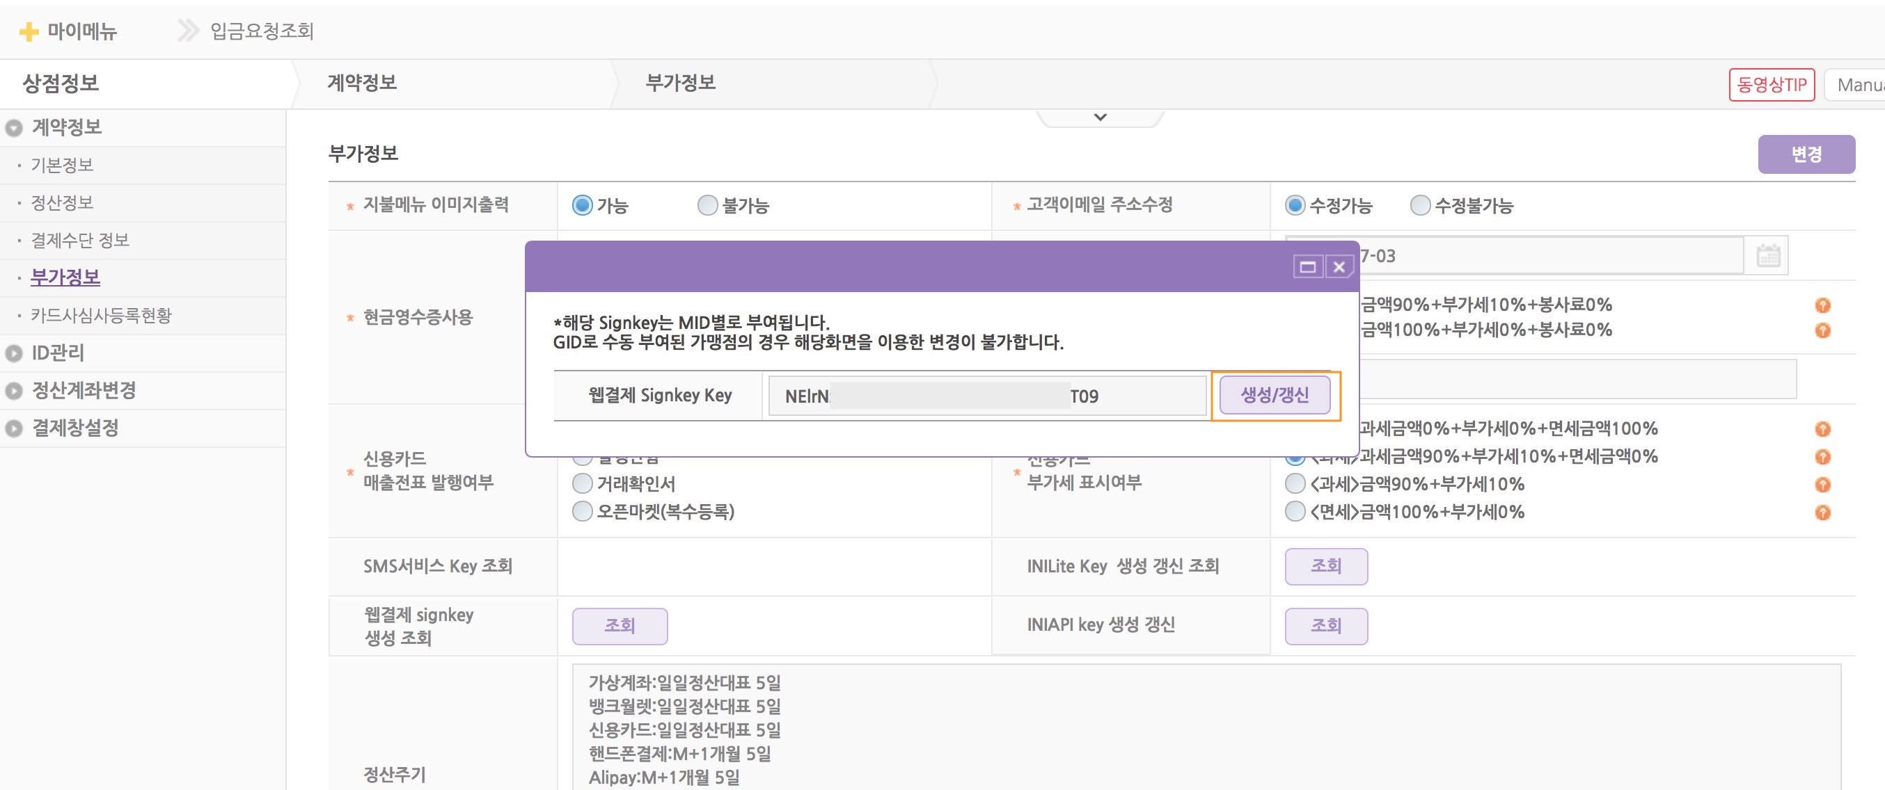Click the 웹결제 Signkey Key input field
Viewport: 1885px width, 790px height.
(x=986, y=396)
